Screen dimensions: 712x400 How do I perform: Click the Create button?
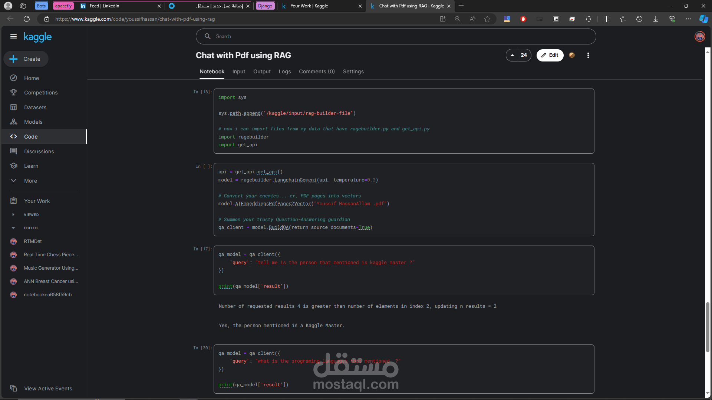[x=26, y=59]
